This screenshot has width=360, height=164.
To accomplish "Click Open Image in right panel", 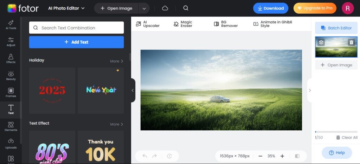I will pyautogui.click(x=336, y=65).
